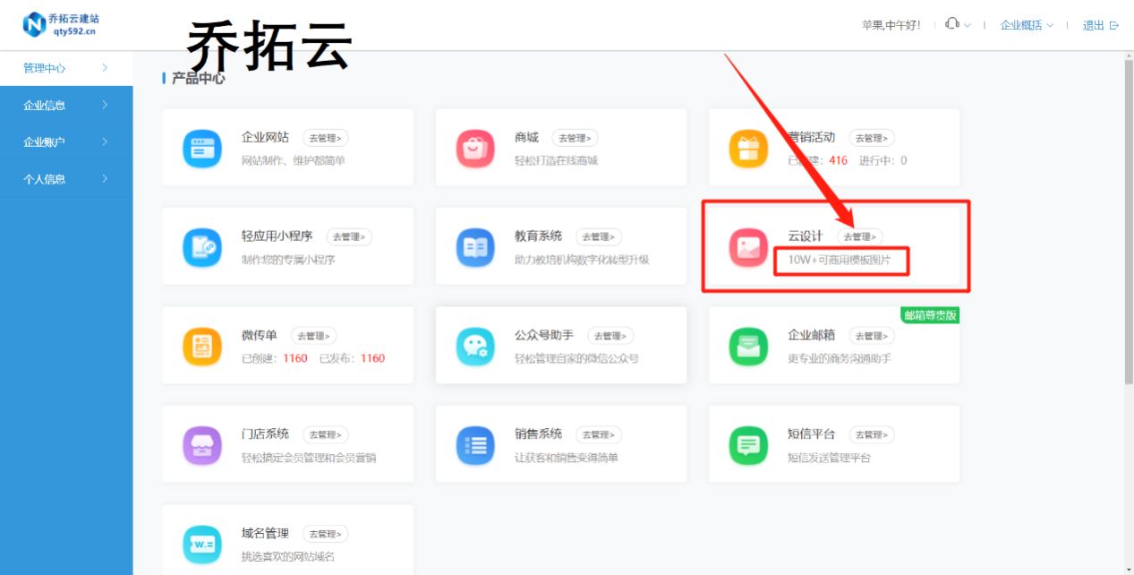Click the 营销活动 count 416
Screen dimensions: 1134x575
pos(838,160)
